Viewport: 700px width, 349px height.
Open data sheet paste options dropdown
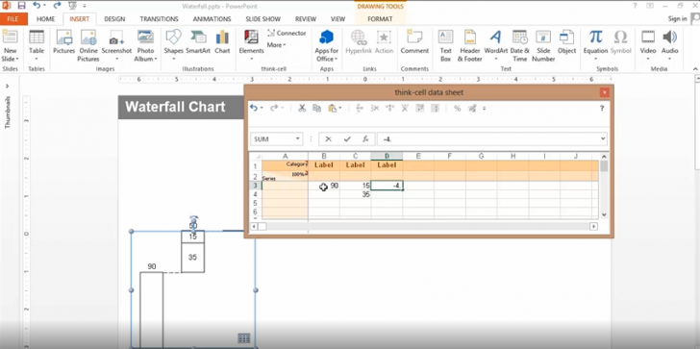coord(340,108)
